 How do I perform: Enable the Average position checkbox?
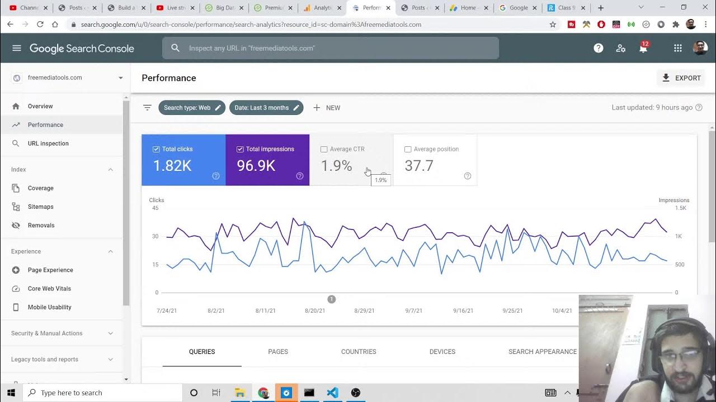pyautogui.click(x=408, y=149)
